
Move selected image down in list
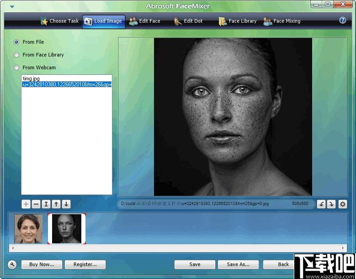66,204
